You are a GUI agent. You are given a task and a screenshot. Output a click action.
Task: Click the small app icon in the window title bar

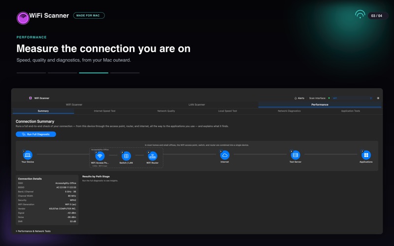coord(31,98)
